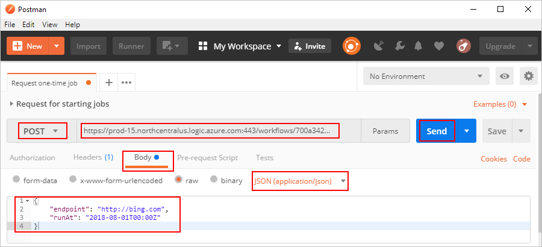Screen dimensions: 542x247
Task: Expand the Examples (0) dropdown
Action: pyautogui.click(x=500, y=104)
